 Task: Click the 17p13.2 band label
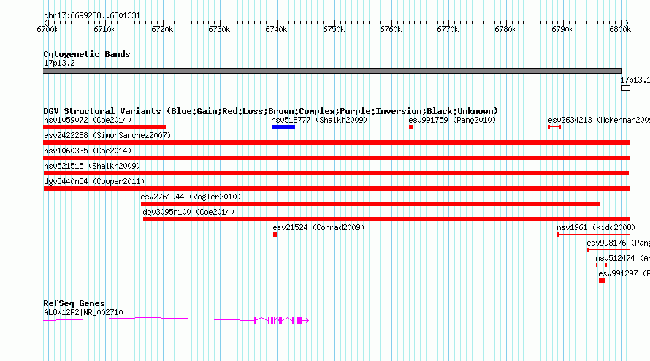pos(59,63)
